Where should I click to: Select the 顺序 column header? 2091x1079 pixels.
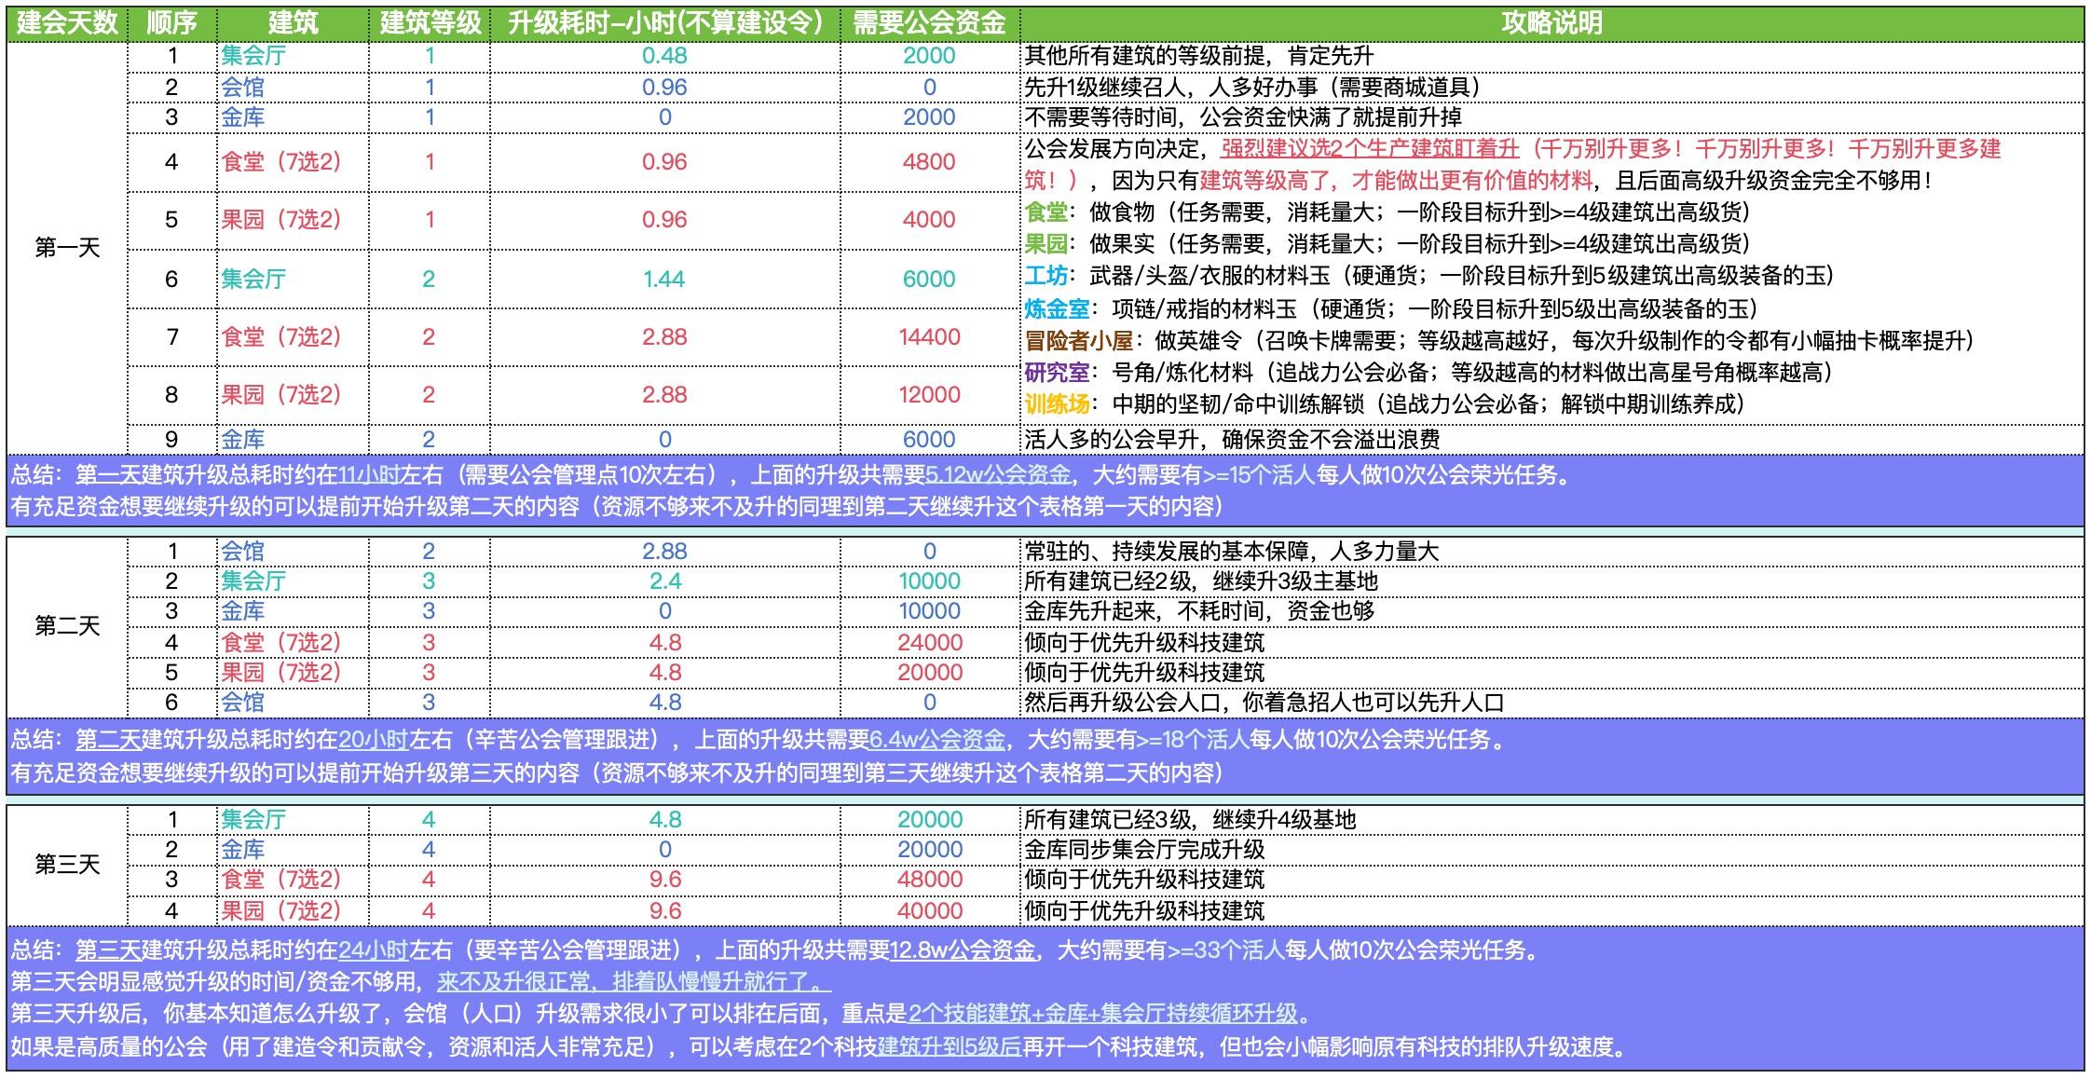point(171,23)
